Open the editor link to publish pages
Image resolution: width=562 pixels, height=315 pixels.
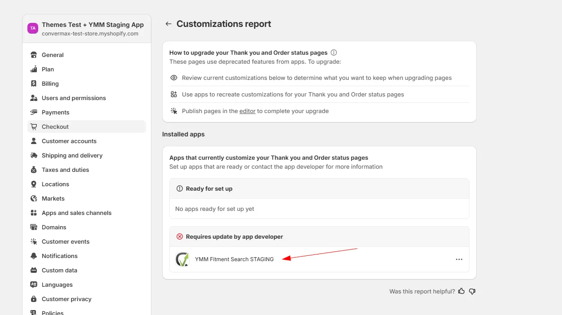247,111
